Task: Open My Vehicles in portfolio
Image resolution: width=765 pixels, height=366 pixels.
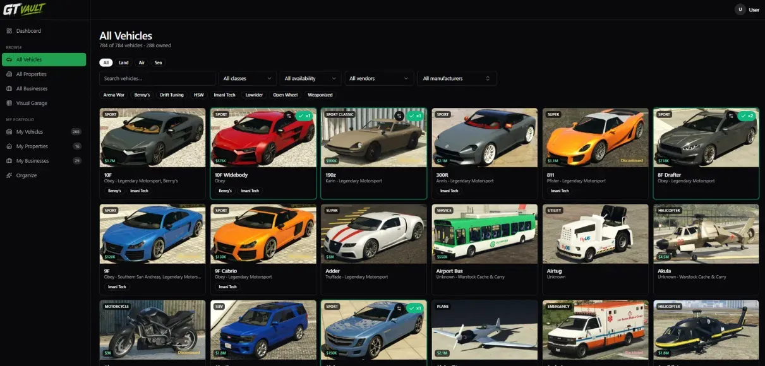Action: 44,132
